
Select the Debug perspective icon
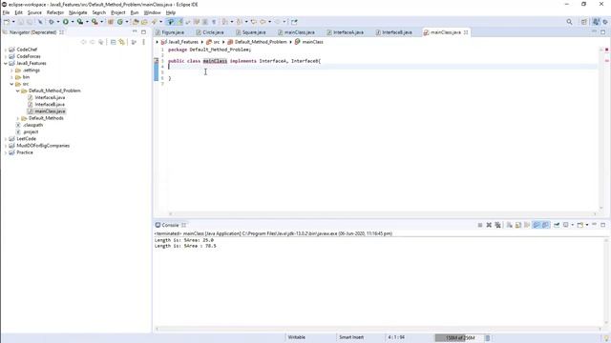click(605, 22)
